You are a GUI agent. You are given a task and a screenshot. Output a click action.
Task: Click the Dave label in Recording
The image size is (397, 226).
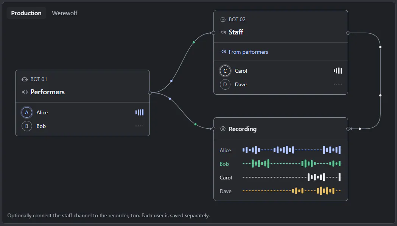(x=225, y=191)
